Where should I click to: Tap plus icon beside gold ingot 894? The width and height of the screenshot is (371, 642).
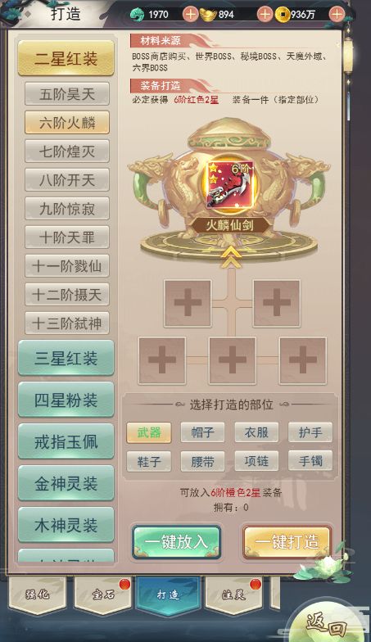pos(265,15)
